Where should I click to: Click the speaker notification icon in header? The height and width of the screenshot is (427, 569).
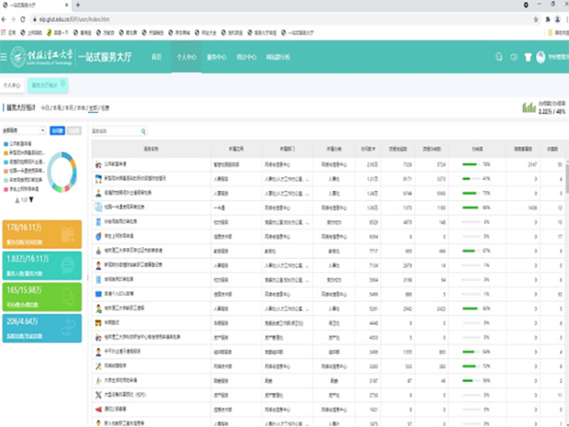coord(514,57)
